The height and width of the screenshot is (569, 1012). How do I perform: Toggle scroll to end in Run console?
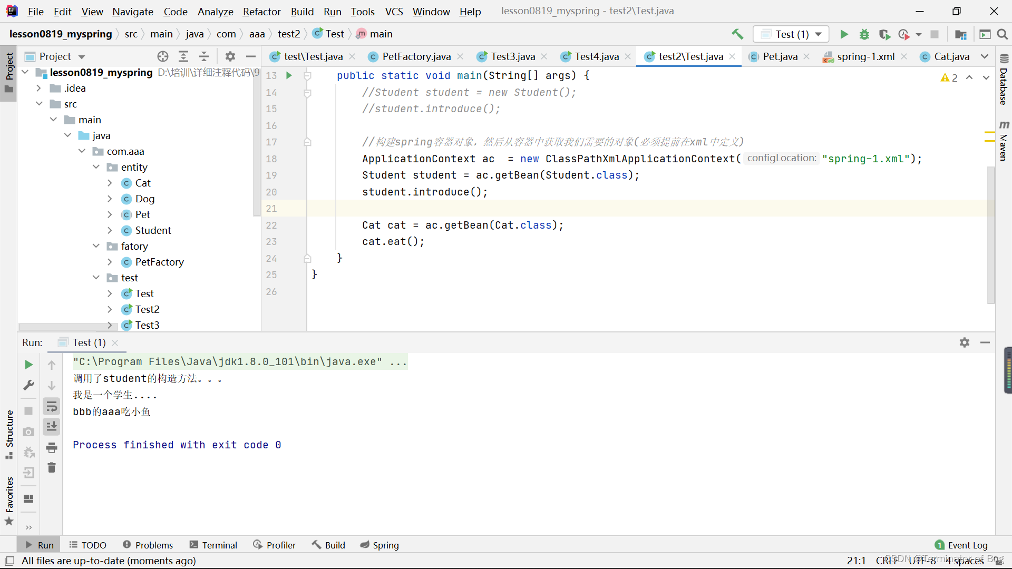coord(52,427)
